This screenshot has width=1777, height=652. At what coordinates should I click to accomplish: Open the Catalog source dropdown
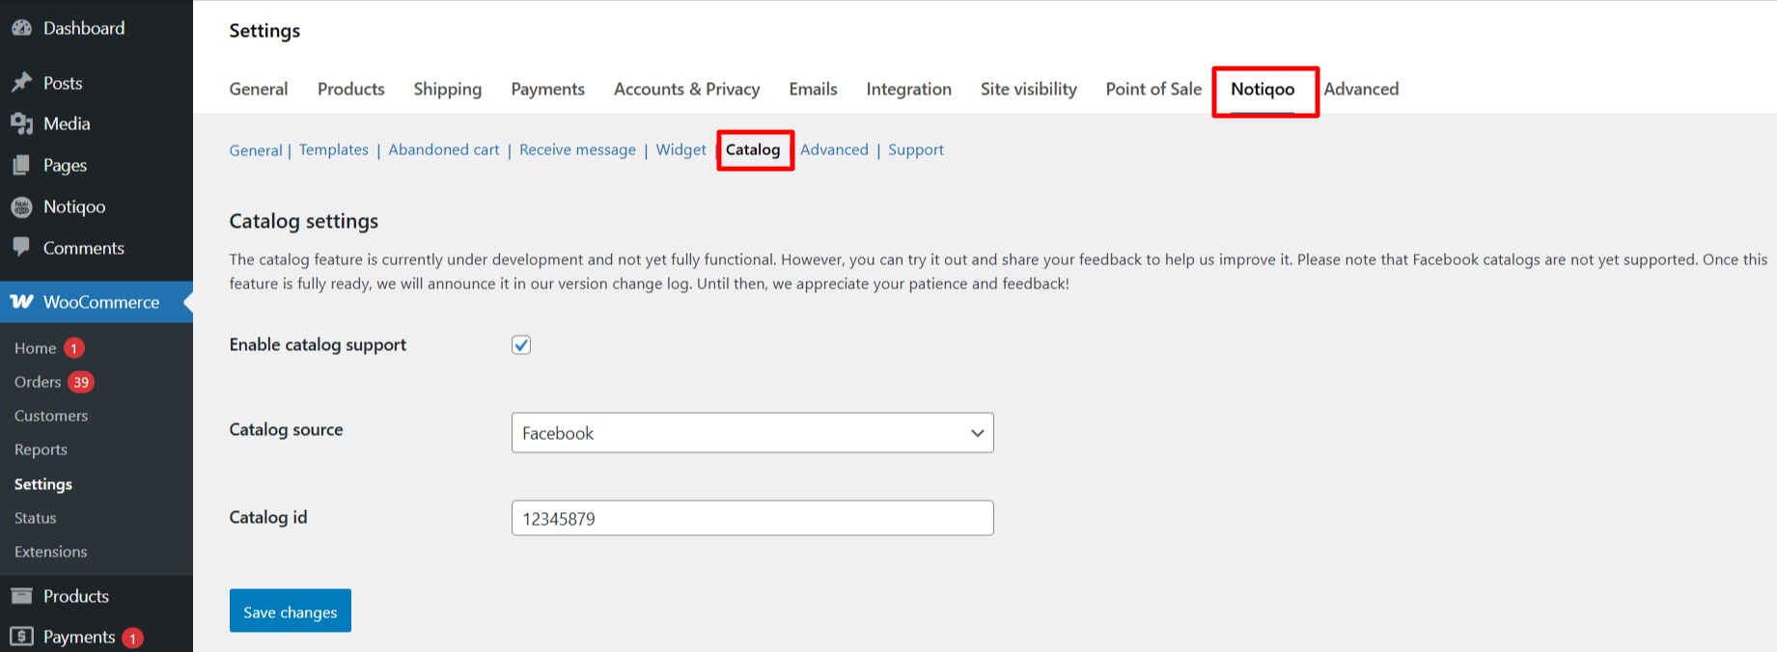753,433
